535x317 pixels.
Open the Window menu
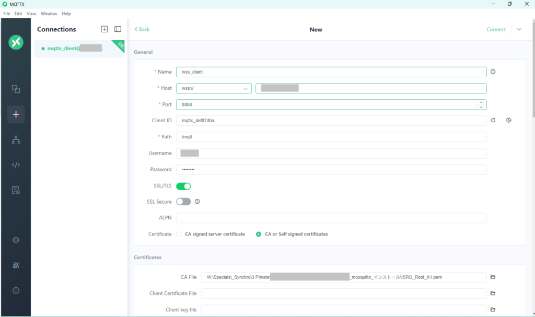pyautogui.click(x=49, y=14)
